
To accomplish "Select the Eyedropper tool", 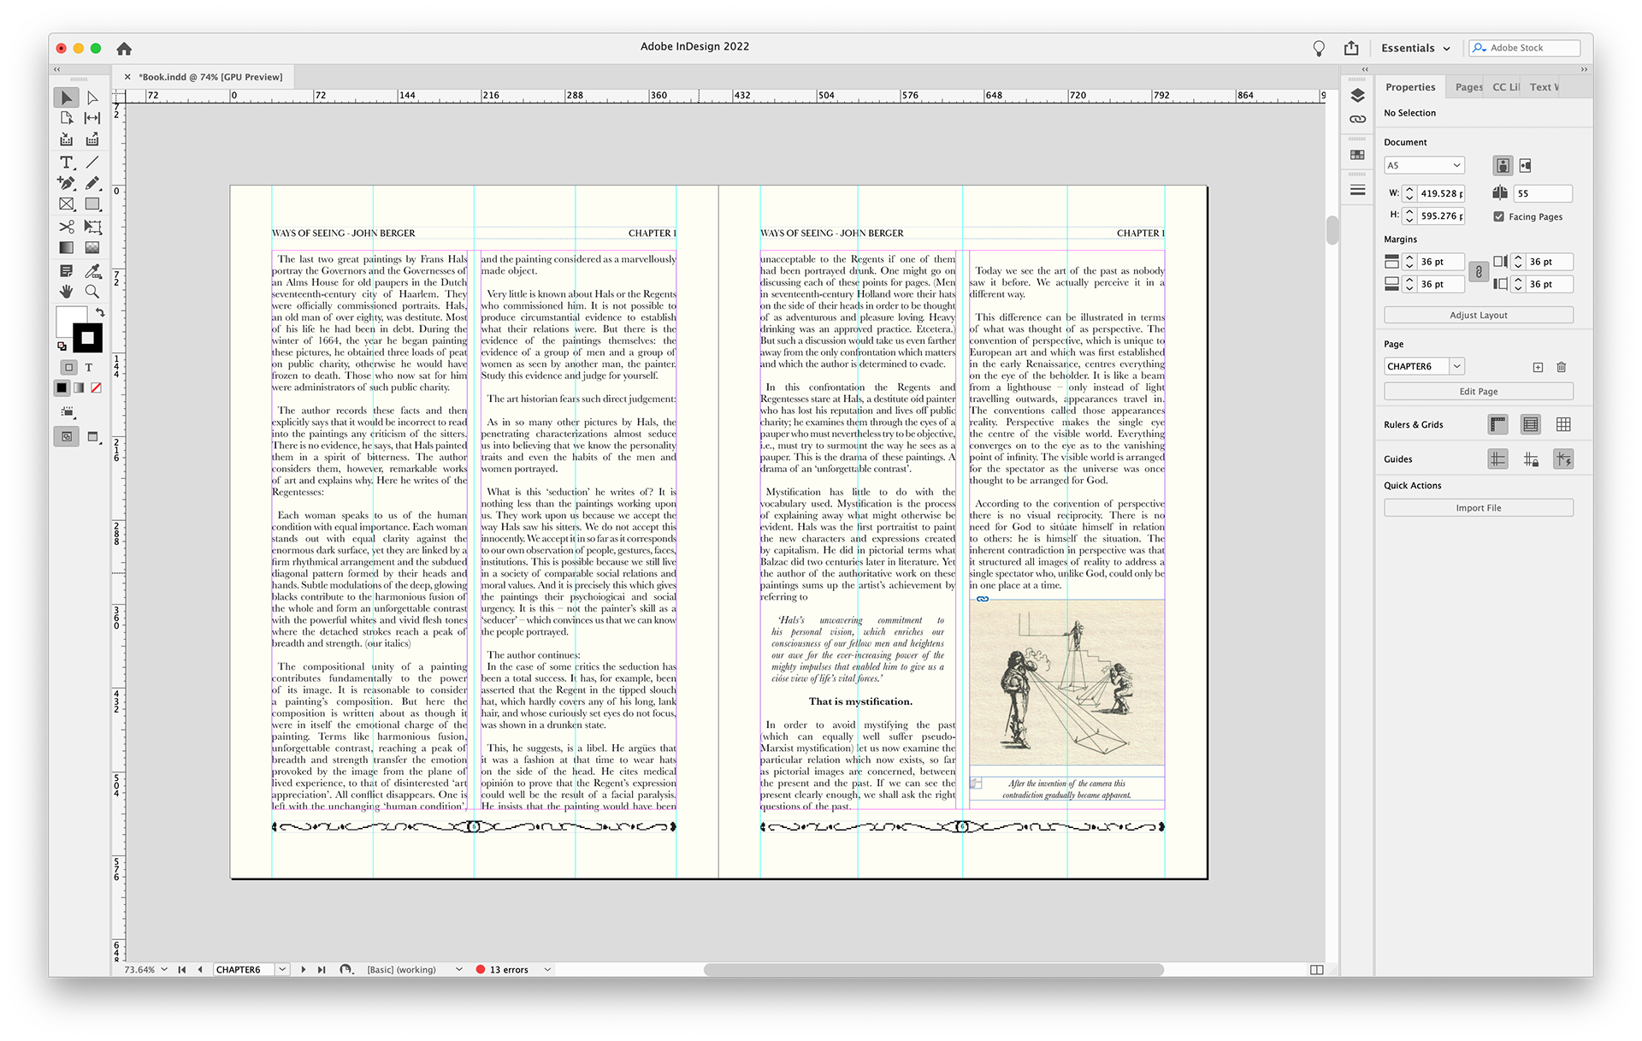I will tap(92, 271).
